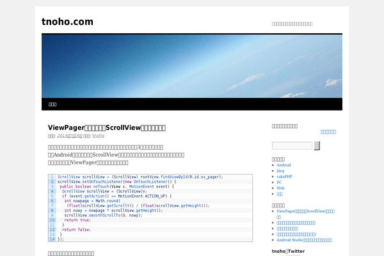This screenshot has height=256, width=384.
Task: Click line number 14 in code gutter
Action: pos(52,239)
